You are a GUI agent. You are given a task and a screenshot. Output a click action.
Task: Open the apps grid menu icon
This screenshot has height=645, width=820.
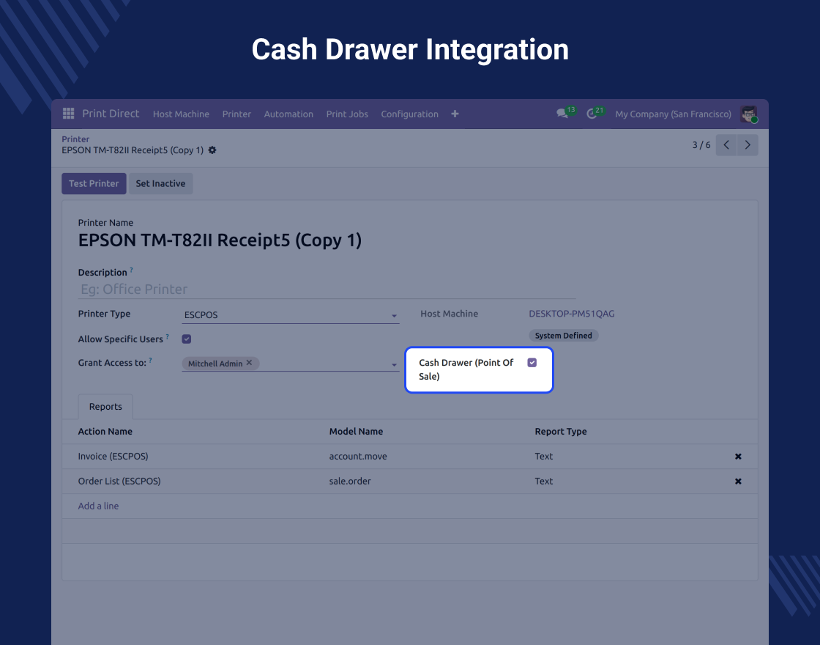[68, 114]
